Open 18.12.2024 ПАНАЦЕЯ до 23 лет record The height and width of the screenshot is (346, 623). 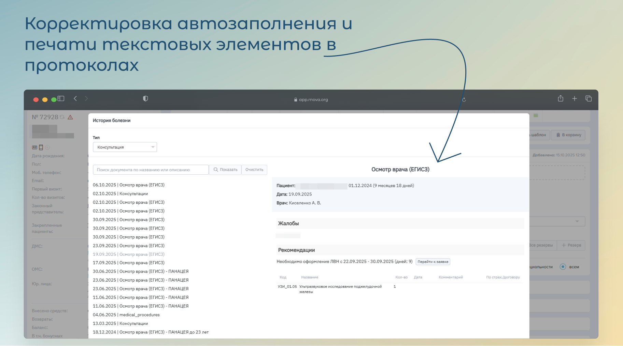(x=151, y=332)
